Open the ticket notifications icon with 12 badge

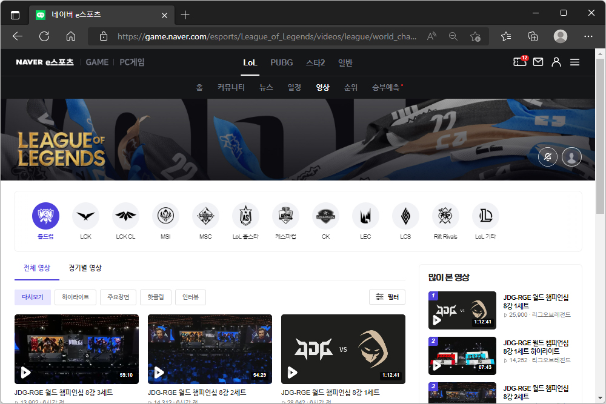pos(520,61)
